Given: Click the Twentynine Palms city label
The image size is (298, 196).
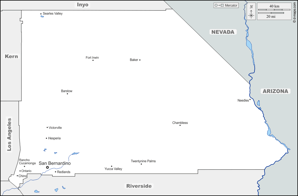Looking at the screenshot, I should [143, 161].
